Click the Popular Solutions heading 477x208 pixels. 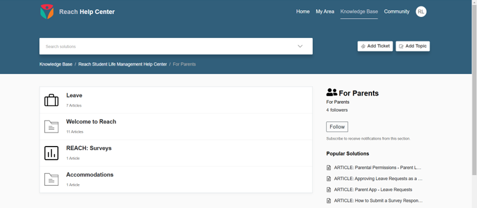click(347, 154)
